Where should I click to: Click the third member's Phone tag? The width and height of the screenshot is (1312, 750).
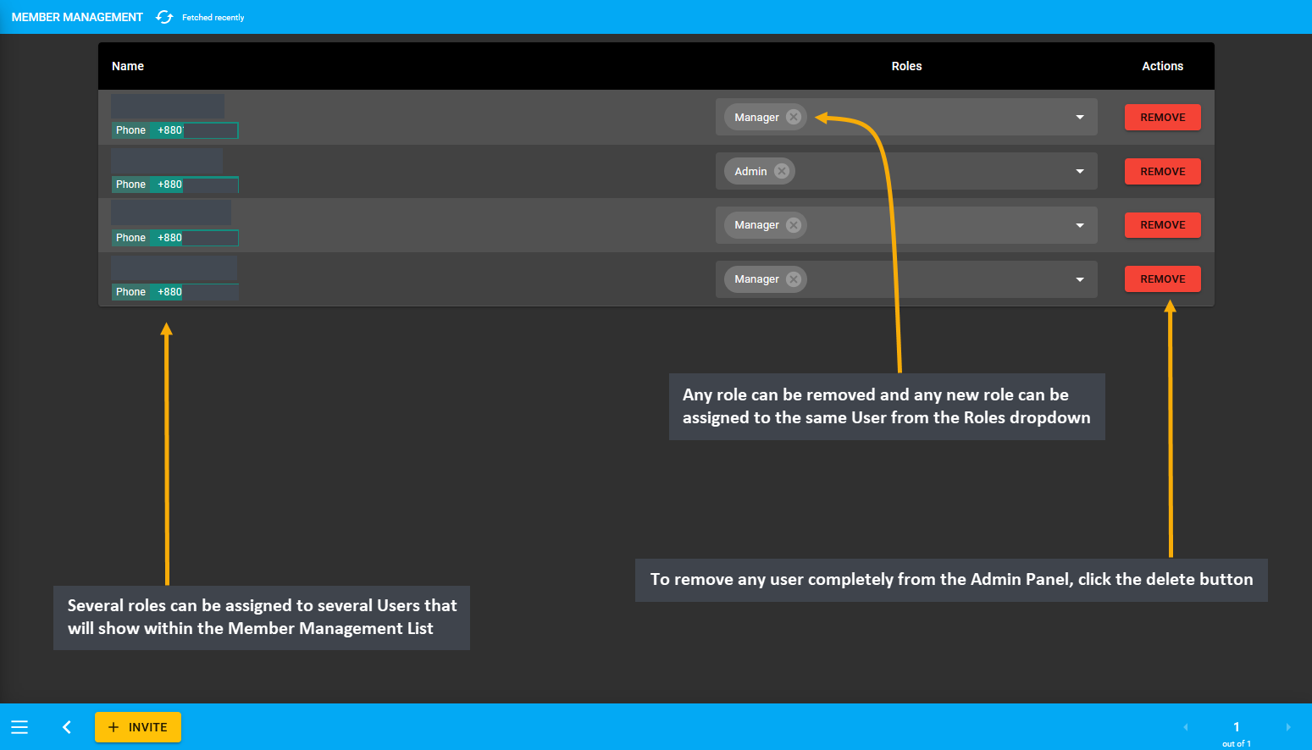tap(130, 238)
